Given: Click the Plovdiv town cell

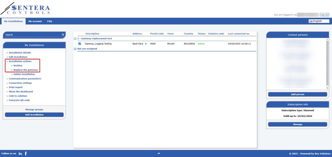Looking at the screenshot, I should coord(171,44).
